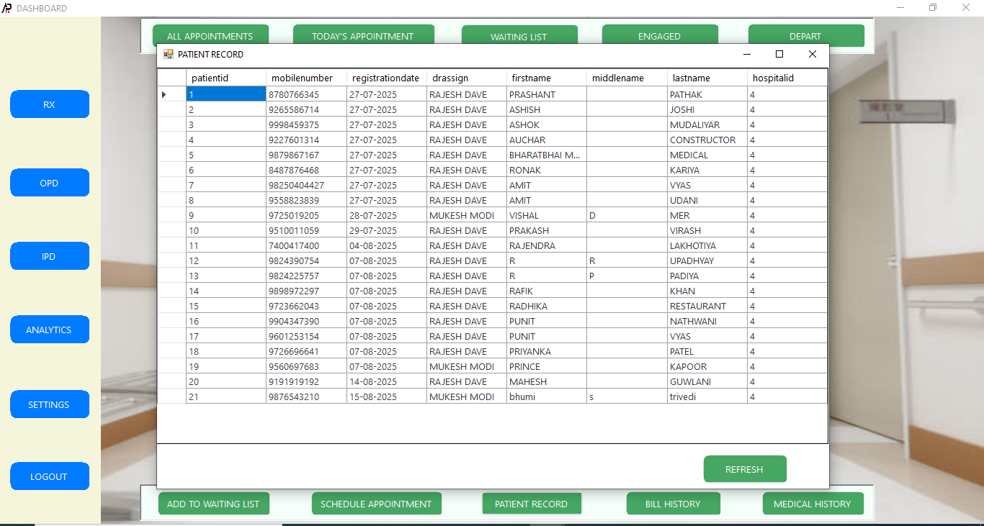The height and width of the screenshot is (526, 984).
Task: Sort by the registrationdate column header
Action: (385, 78)
